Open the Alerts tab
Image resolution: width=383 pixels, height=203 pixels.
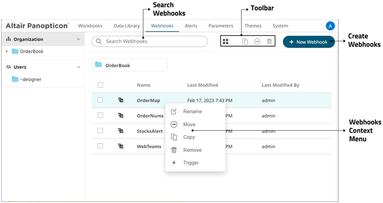tap(191, 26)
